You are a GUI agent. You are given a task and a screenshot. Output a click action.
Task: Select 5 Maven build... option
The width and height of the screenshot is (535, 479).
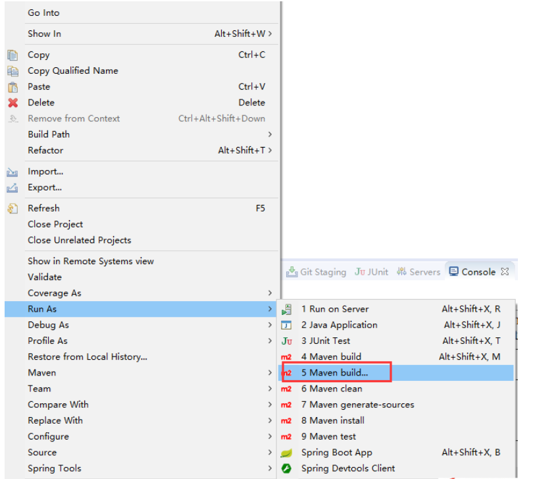pos(396,373)
